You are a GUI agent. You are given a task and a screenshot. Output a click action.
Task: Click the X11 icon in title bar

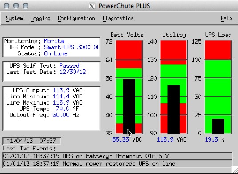92,6
